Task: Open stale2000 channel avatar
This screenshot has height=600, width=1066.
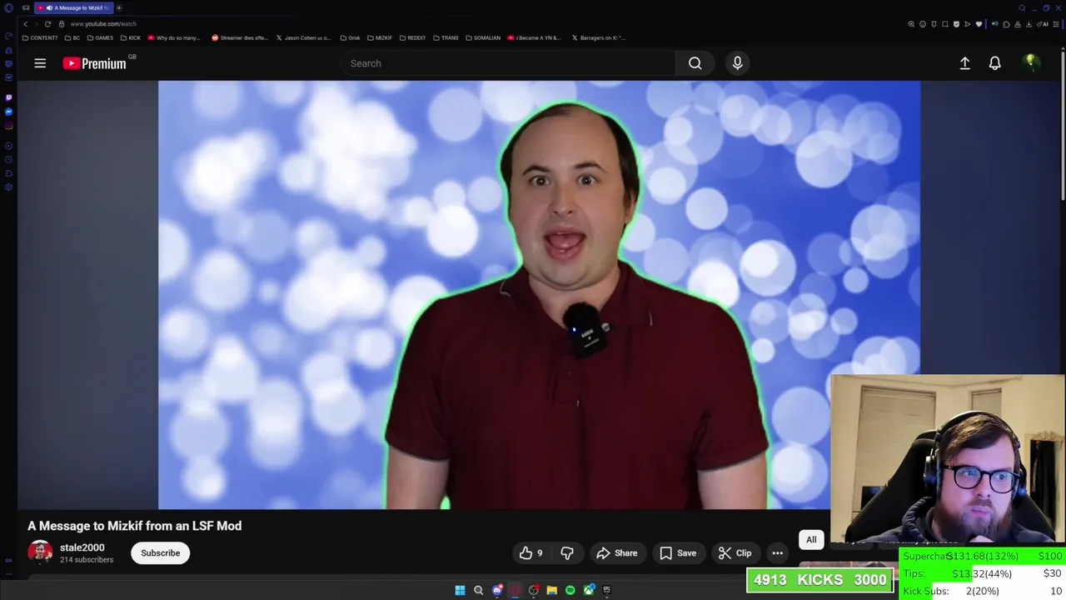Action: 40,552
